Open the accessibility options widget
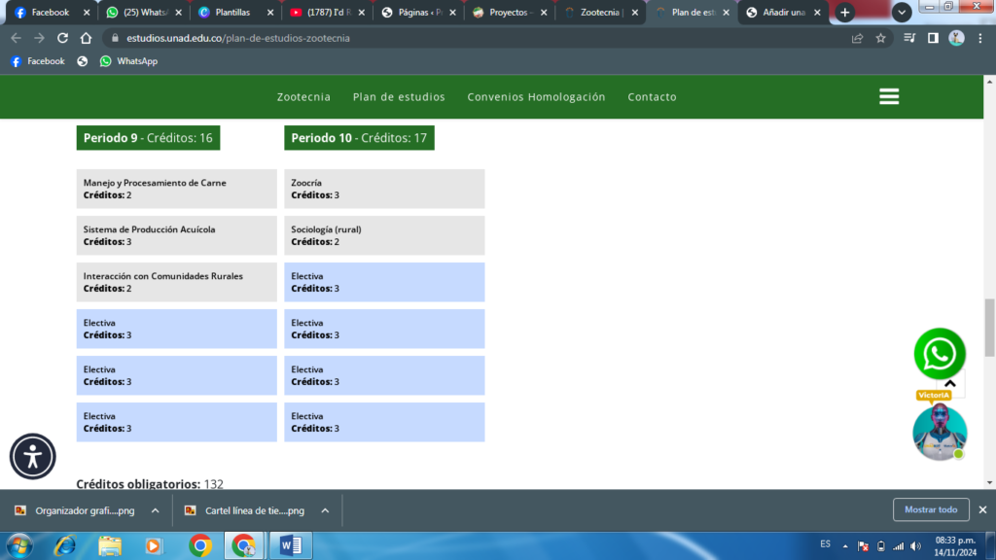This screenshot has width=996, height=560. (x=33, y=456)
